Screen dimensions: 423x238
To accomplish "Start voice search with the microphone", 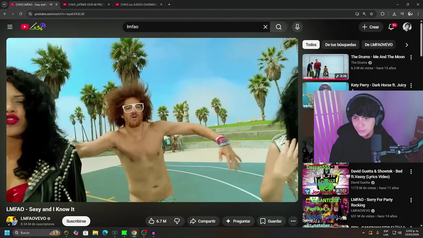I will click(297, 27).
